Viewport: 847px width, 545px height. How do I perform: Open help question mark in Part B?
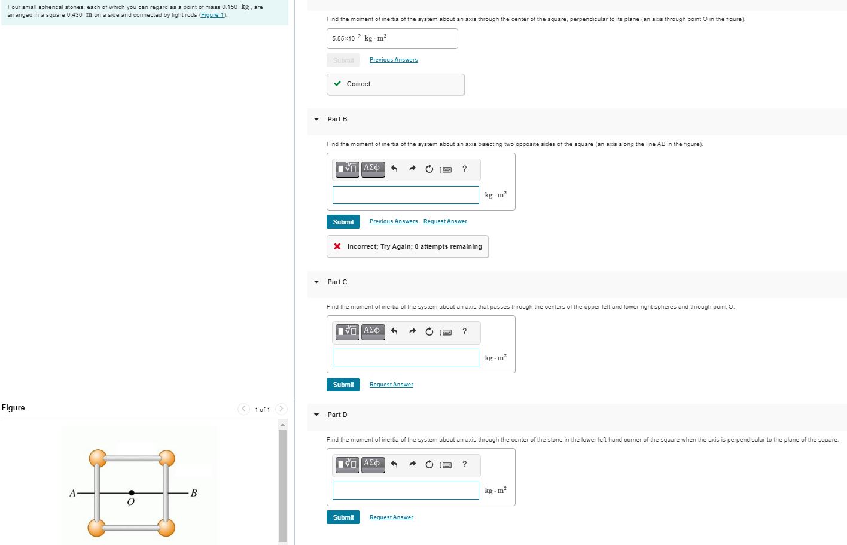click(464, 169)
